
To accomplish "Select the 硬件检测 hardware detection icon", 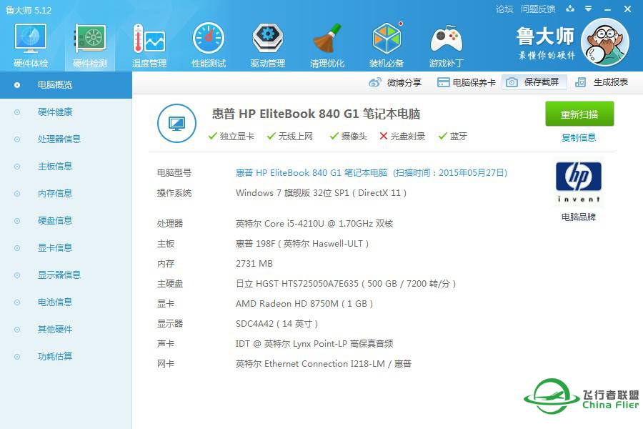I will (89, 43).
